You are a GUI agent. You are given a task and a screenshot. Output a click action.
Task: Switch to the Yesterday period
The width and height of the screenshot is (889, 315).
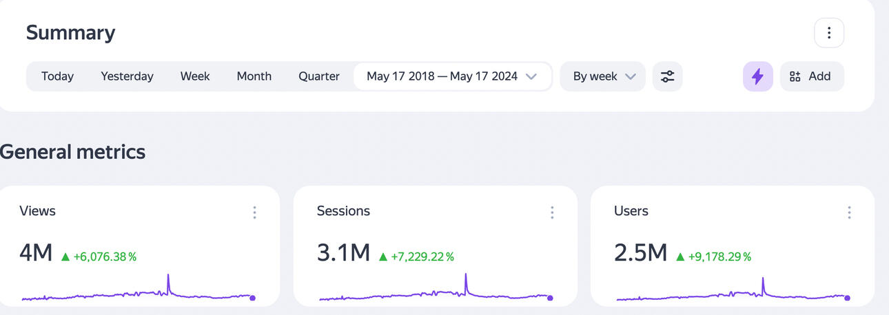pos(127,76)
